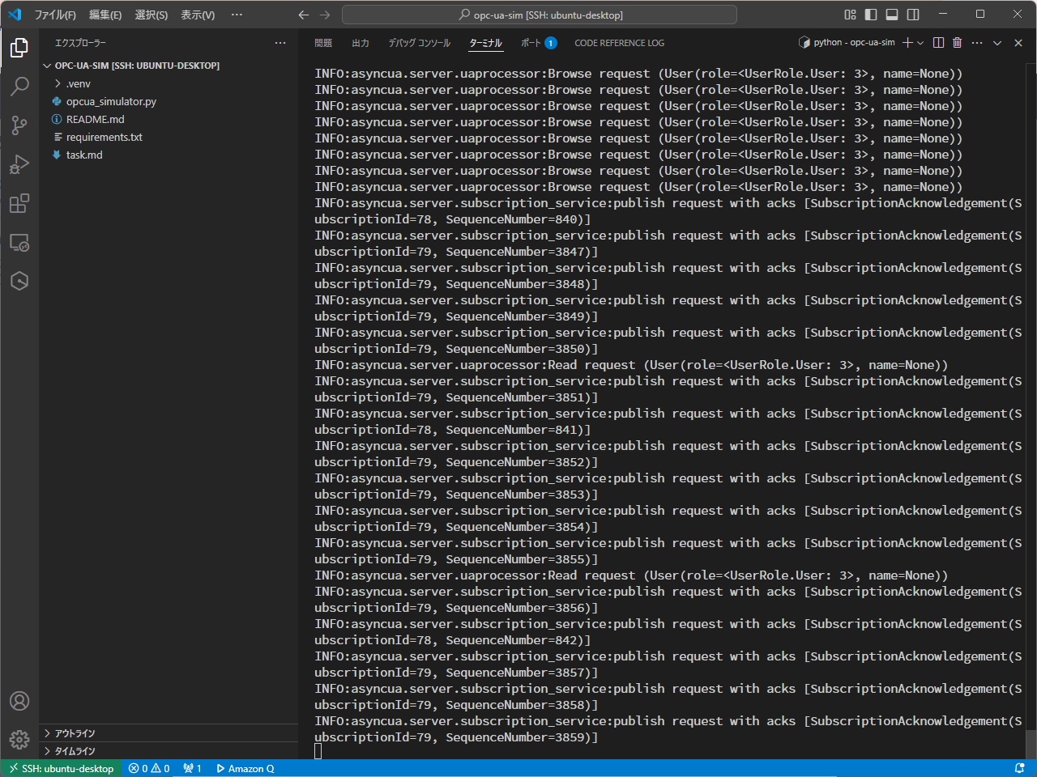Open errors and warnings status item
1037x777 pixels.
click(149, 768)
